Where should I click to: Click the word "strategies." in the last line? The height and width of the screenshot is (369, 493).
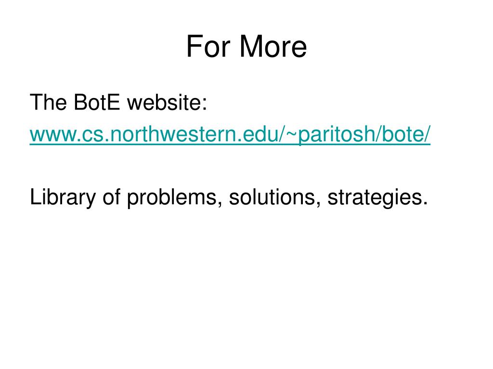point(377,197)
